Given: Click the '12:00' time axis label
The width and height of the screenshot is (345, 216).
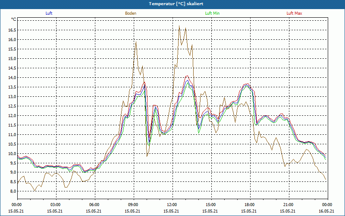Looking at the screenshot, I should tap(171, 205).
